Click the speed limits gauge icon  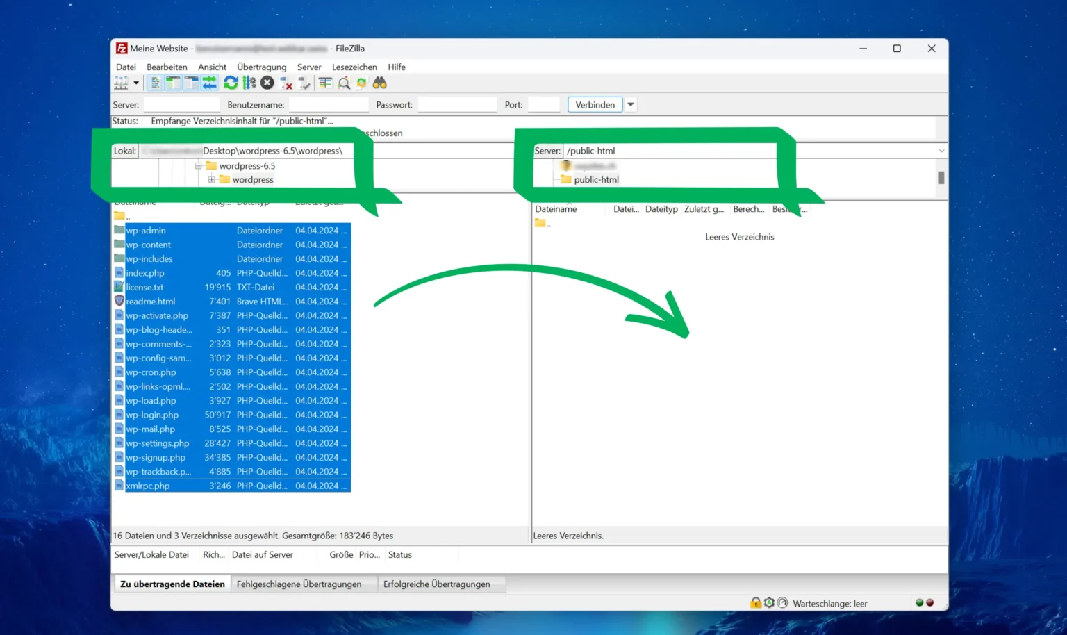click(782, 603)
